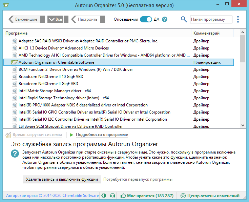Image resolution: width=249 pixels, height=202 pixels.
Task: Switch to Подробности о программе tab
Action: pos(102,135)
